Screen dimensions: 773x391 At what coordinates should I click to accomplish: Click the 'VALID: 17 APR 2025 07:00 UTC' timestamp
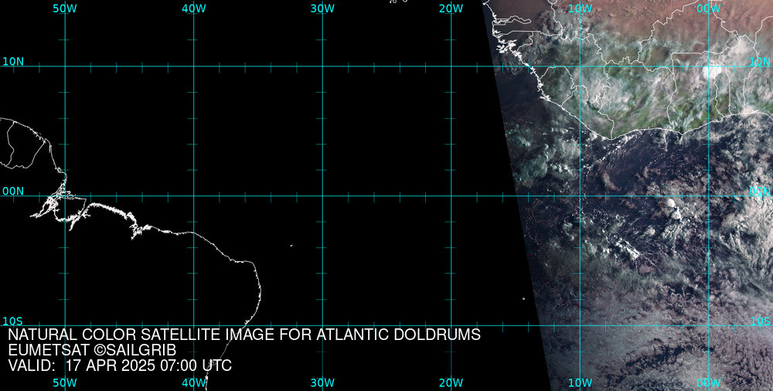point(120,365)
